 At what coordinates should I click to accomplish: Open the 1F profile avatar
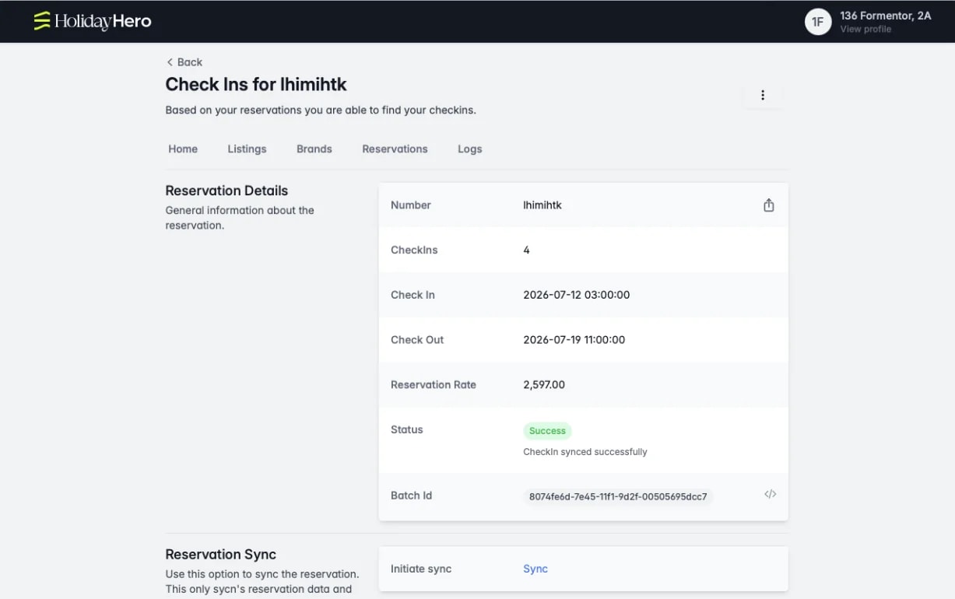point(818,22)
